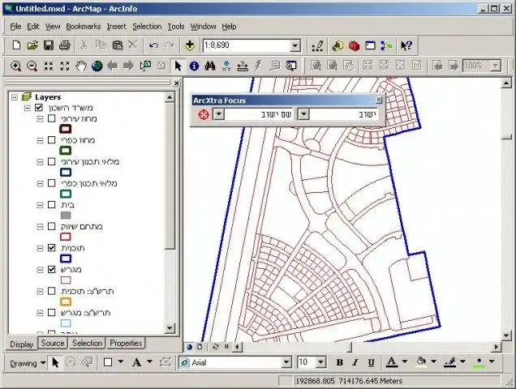The height and width of the screenshot is (389, 516).
Task: Print the map with printer icon
Action: 65,45
